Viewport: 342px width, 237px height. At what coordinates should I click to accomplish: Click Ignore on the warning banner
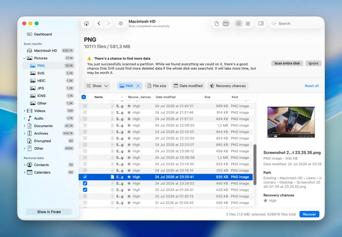(313, 63)
